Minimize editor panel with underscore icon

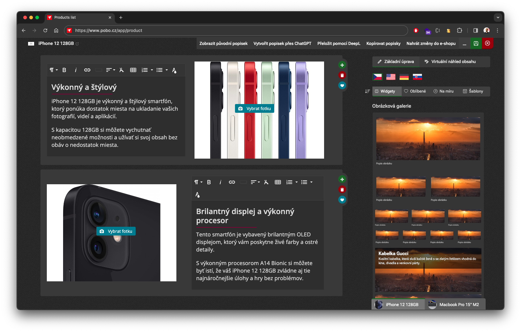(465, 43)
